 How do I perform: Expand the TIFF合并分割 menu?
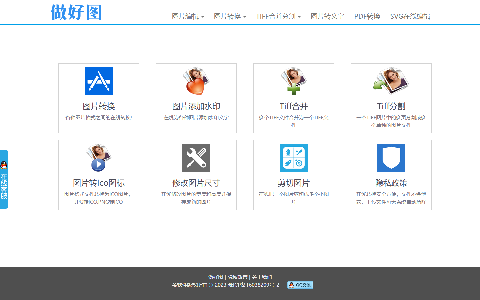[278, 16]
